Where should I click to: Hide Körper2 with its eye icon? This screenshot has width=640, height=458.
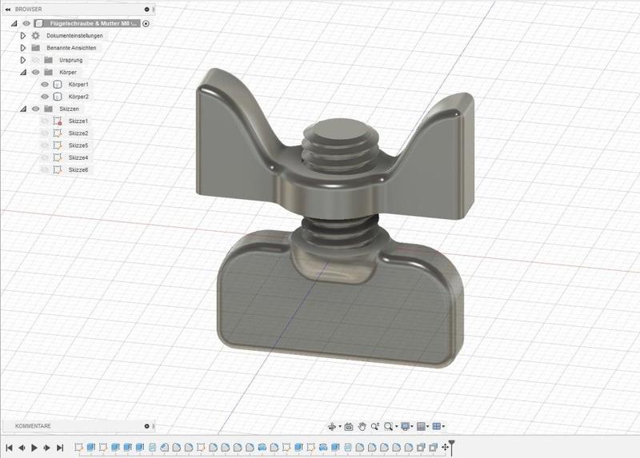pyautogui.click(x=45, y=97)
